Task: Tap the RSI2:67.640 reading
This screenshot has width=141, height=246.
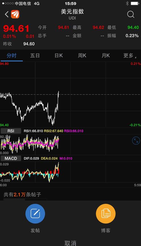Action: click(54, 131)
